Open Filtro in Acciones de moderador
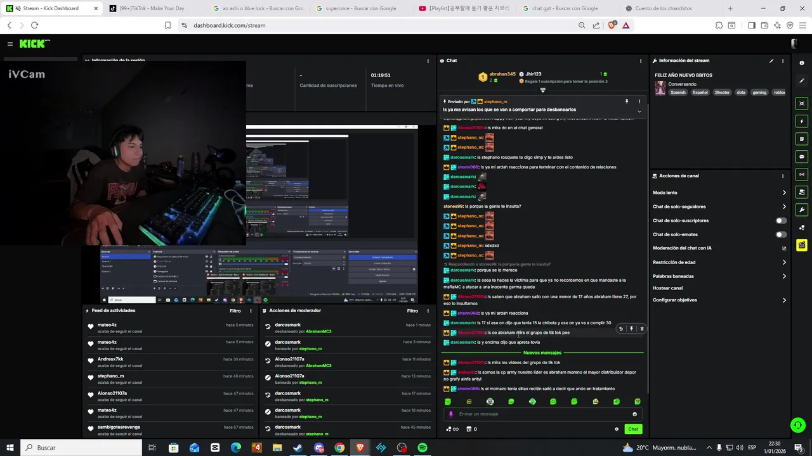Viewport: 812px width, 456px height. coord(412,311)
